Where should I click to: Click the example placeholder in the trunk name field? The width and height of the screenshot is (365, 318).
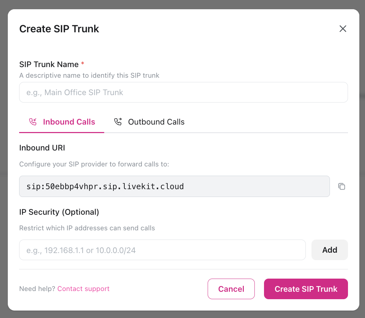coord(74,92)
